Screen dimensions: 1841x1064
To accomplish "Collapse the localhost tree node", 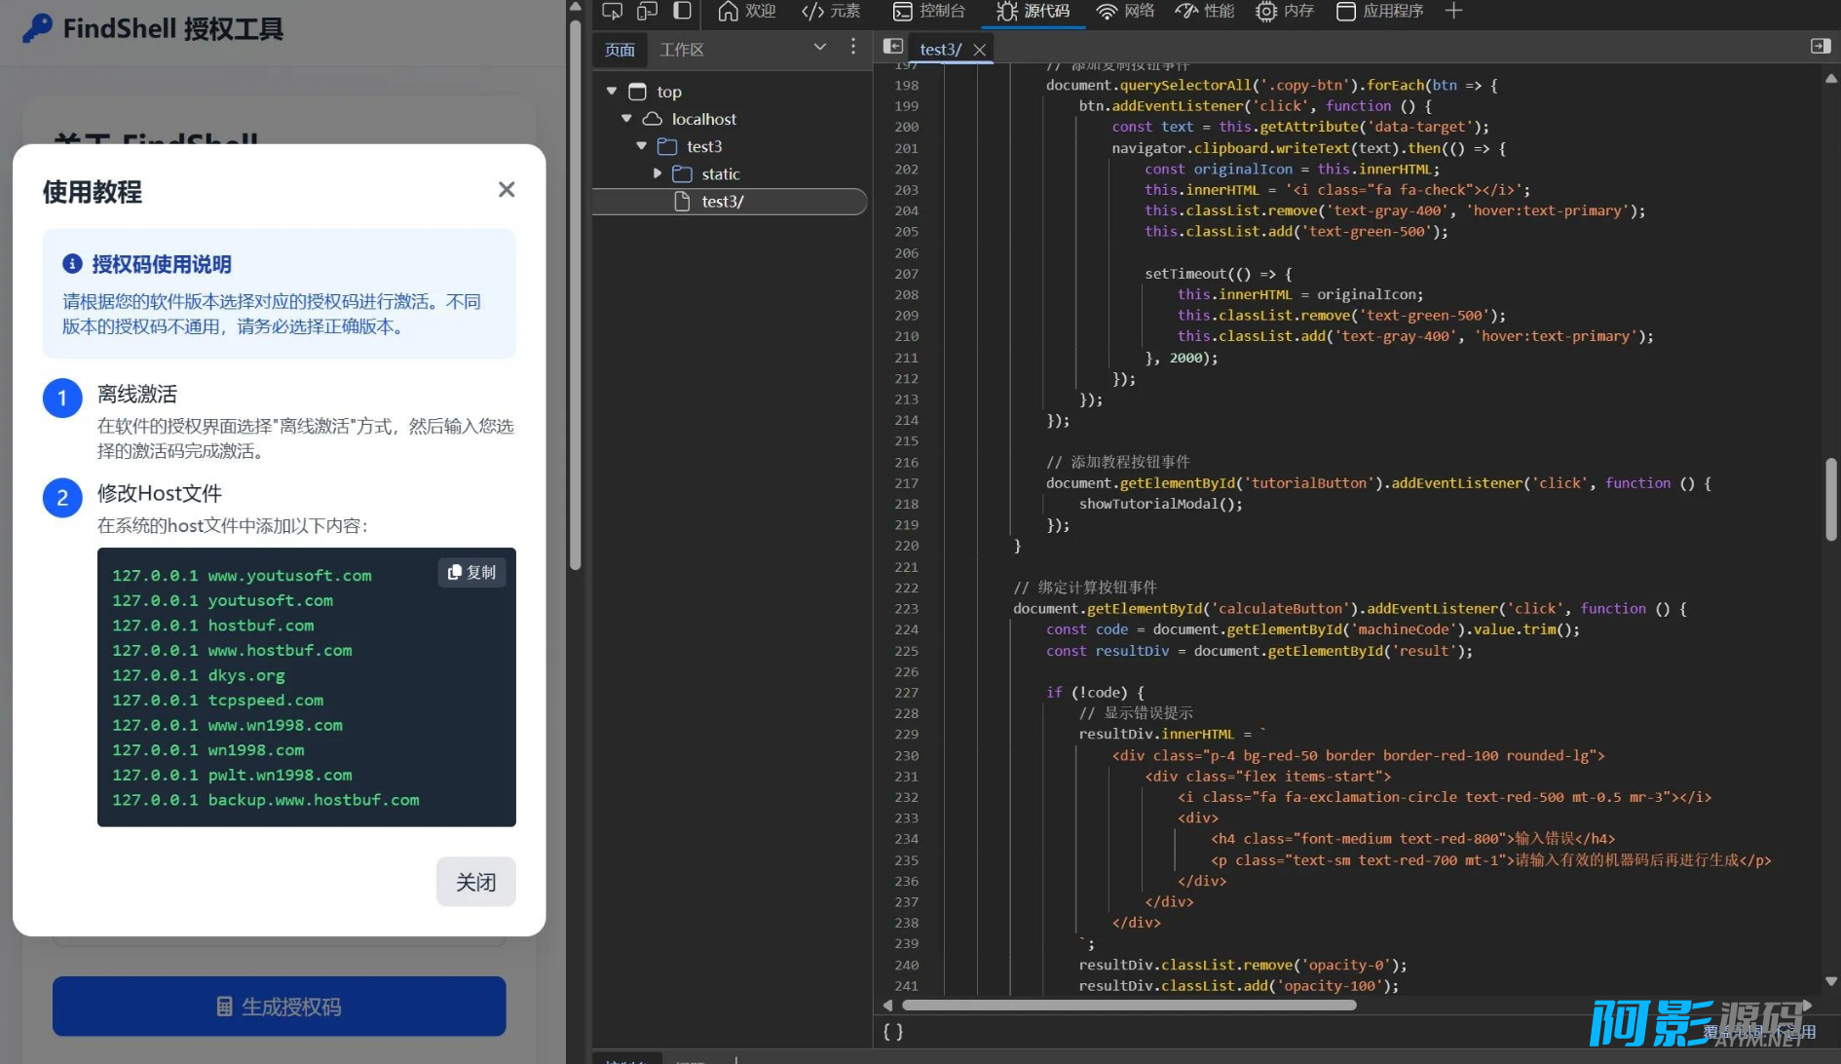I will click(x=626, y=119).
